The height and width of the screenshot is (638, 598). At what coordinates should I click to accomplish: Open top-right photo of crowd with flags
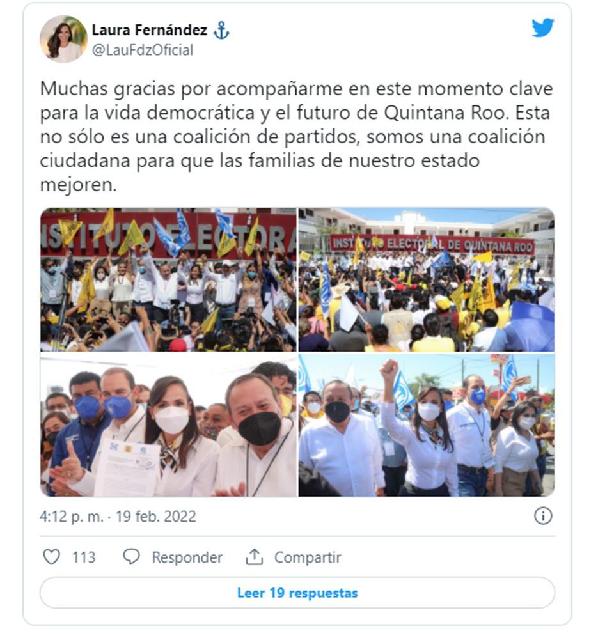(x=426, y=279)
